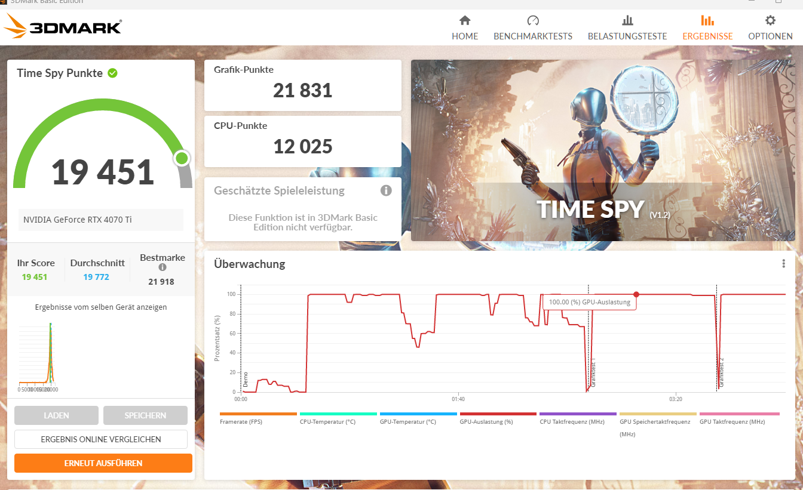
Task: Click the Grafik-Punkte value 21 831
Action: (302, 91)
